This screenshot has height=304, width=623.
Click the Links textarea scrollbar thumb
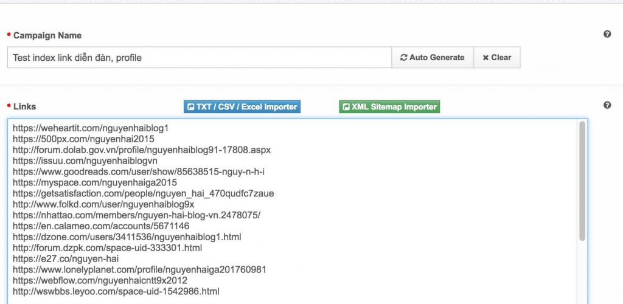[x=582, y=181]
